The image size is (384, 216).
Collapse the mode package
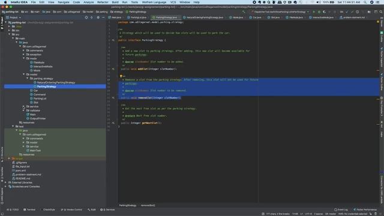pyautogui.click(x=24, y=59)
